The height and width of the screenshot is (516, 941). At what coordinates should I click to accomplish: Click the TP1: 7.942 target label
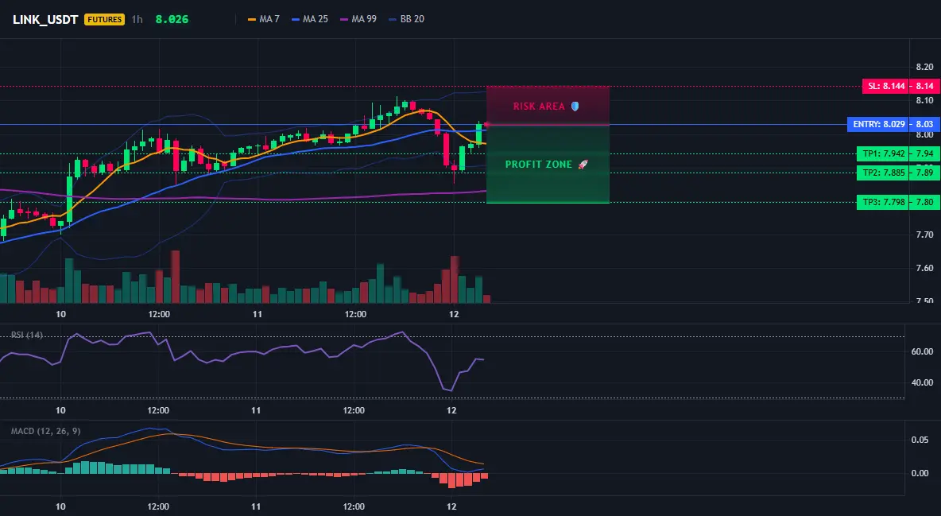click(x=882, y=153)
